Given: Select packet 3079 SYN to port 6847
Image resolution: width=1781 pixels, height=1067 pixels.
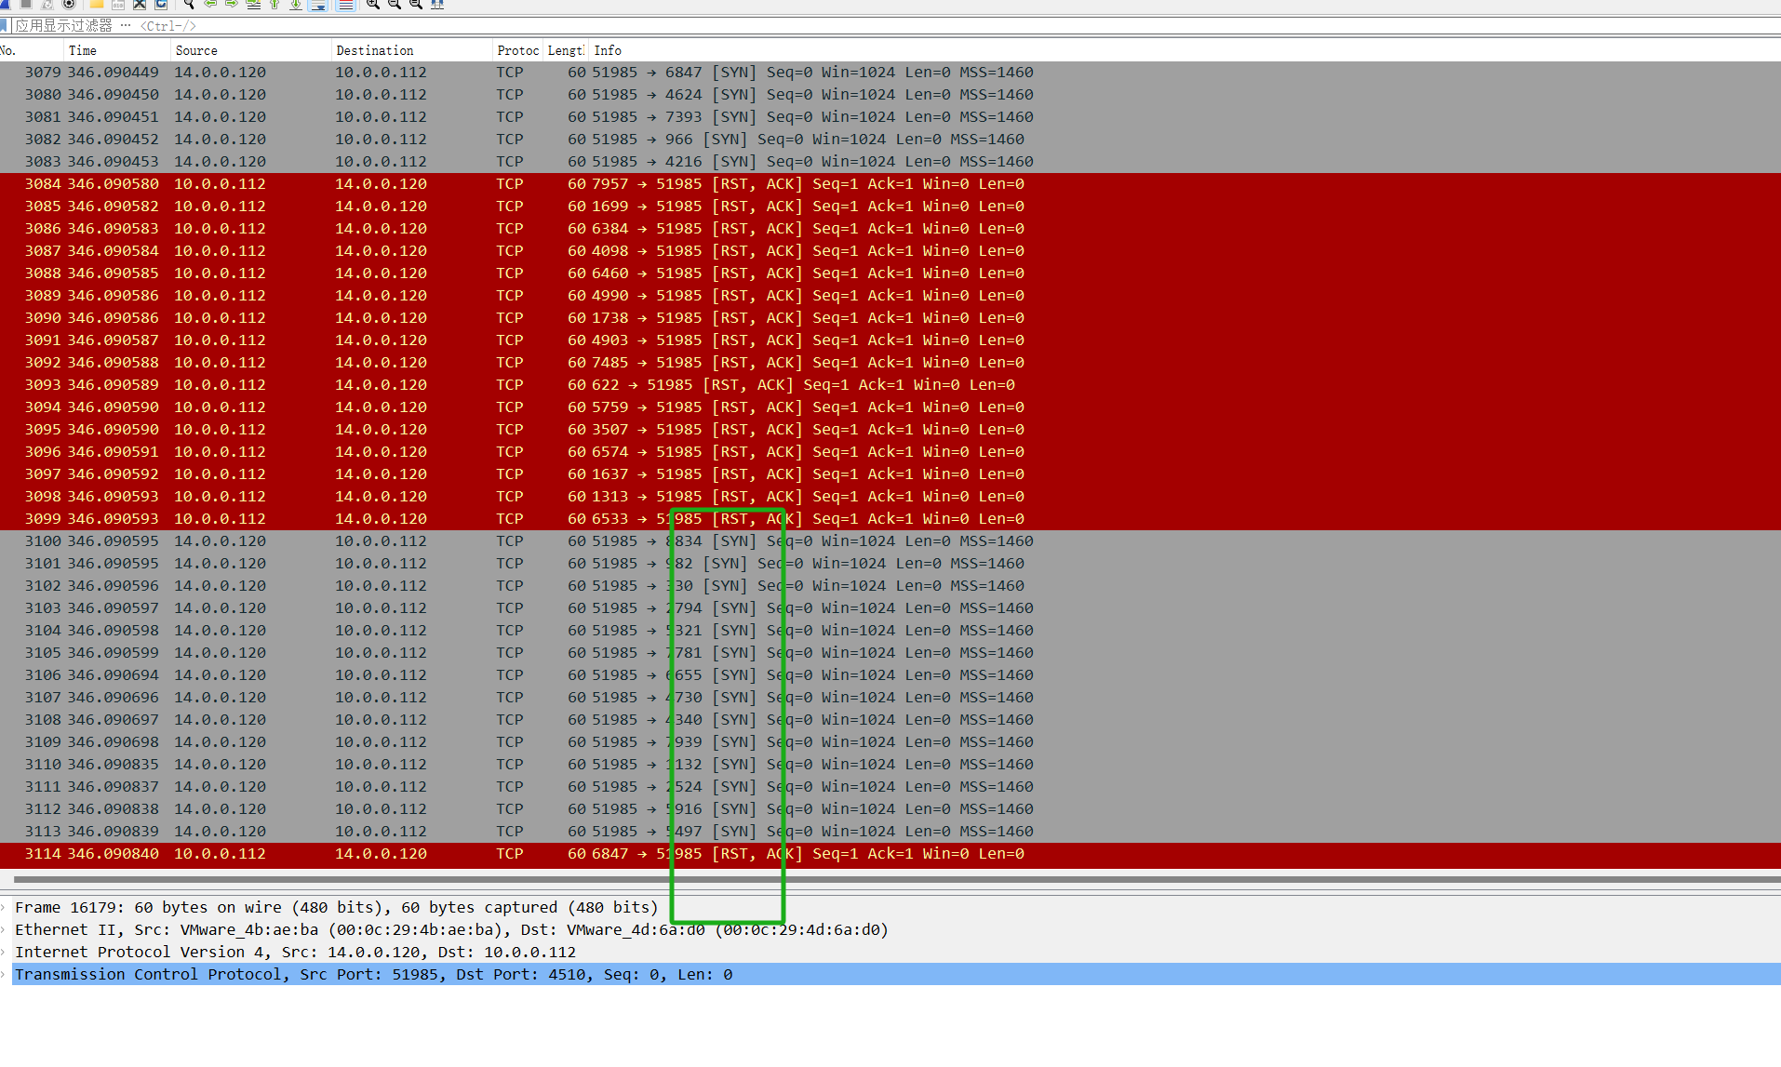Looking at the screenshot, I should 890,73.
